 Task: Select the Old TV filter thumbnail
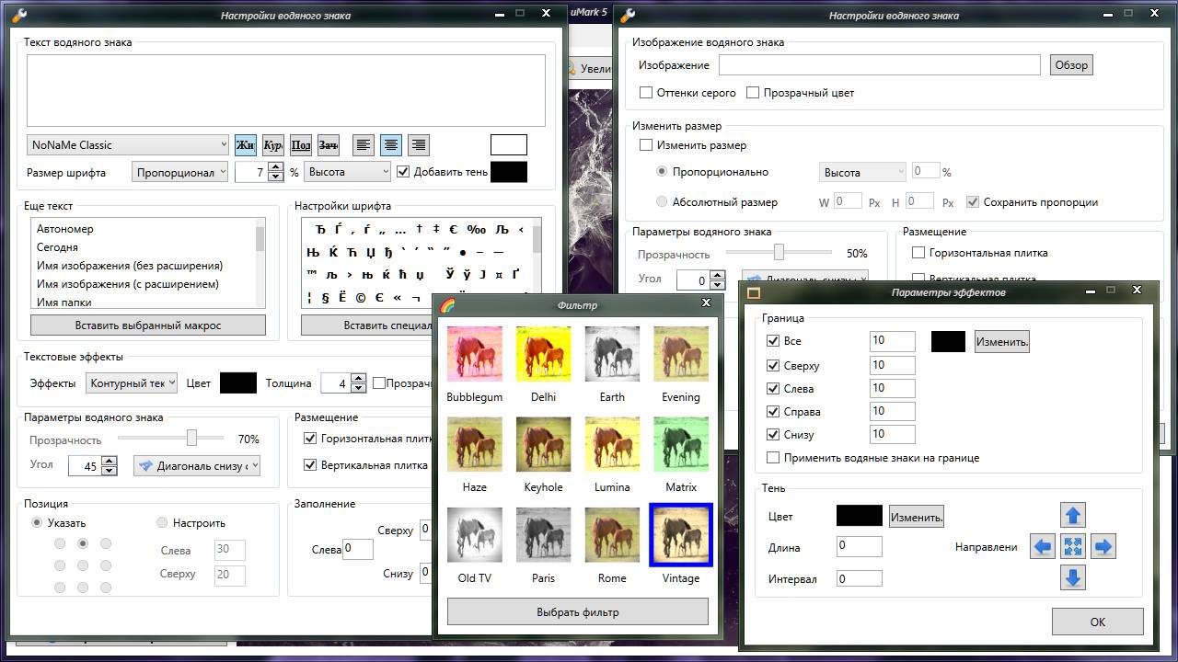pos(475,535)
